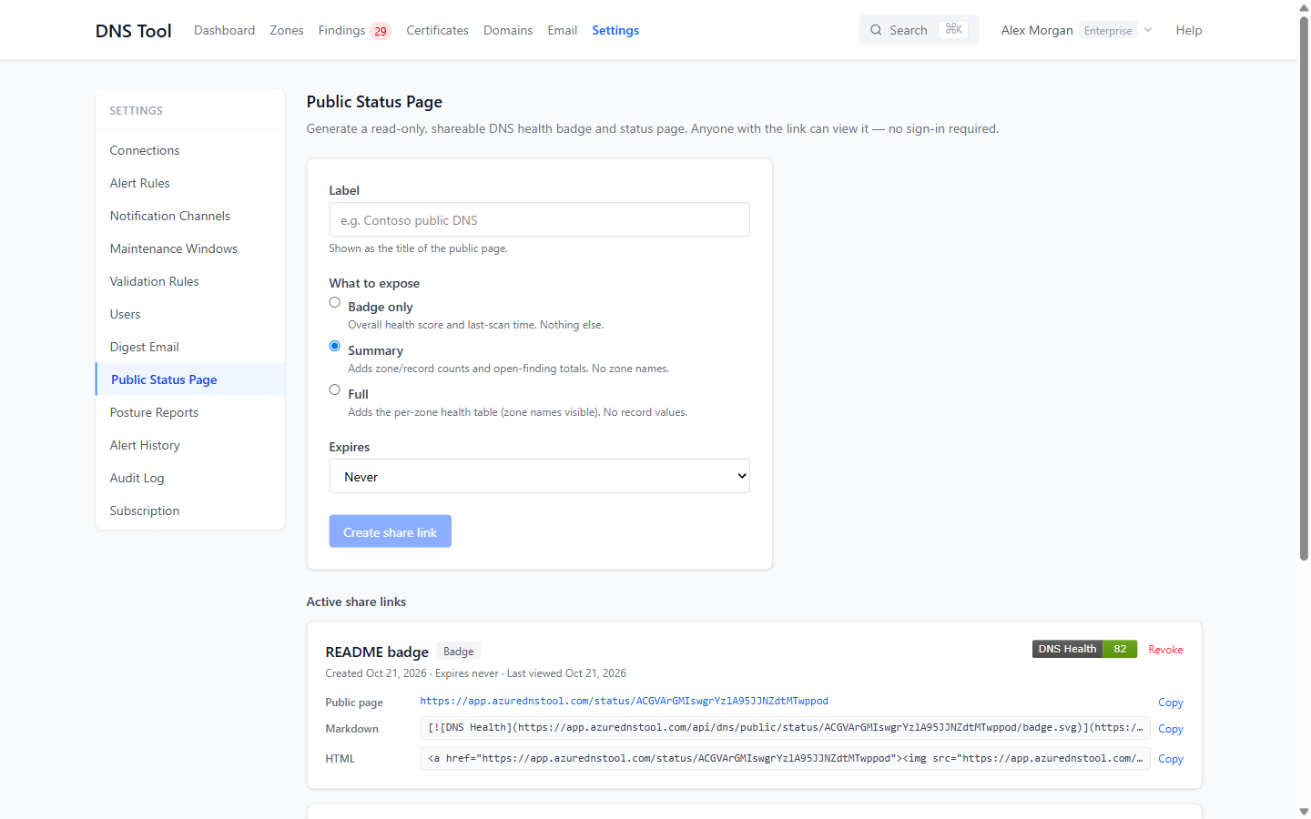This screenshot has height=819, width=1311.
Task: Open the Help link
Action: [1189, 30]
